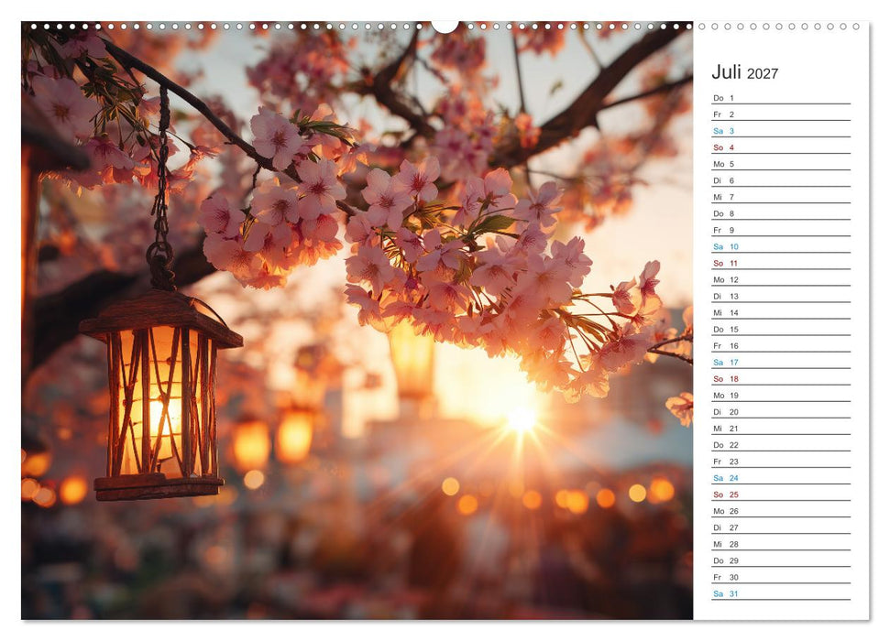The image size is (890, 641).
Task: Select the 'Fr 23' calendar row
Action: (x=781, y=462)
